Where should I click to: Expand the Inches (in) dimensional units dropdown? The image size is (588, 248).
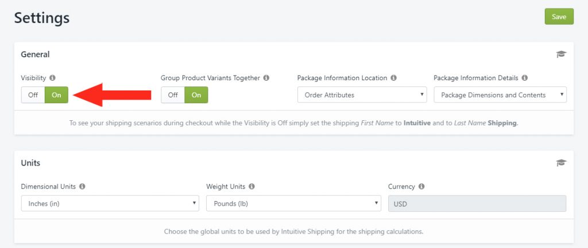pyautogui.click(x=110, y=203)
